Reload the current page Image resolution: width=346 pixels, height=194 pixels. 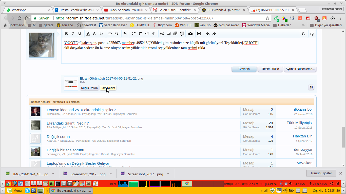[20, 18]
